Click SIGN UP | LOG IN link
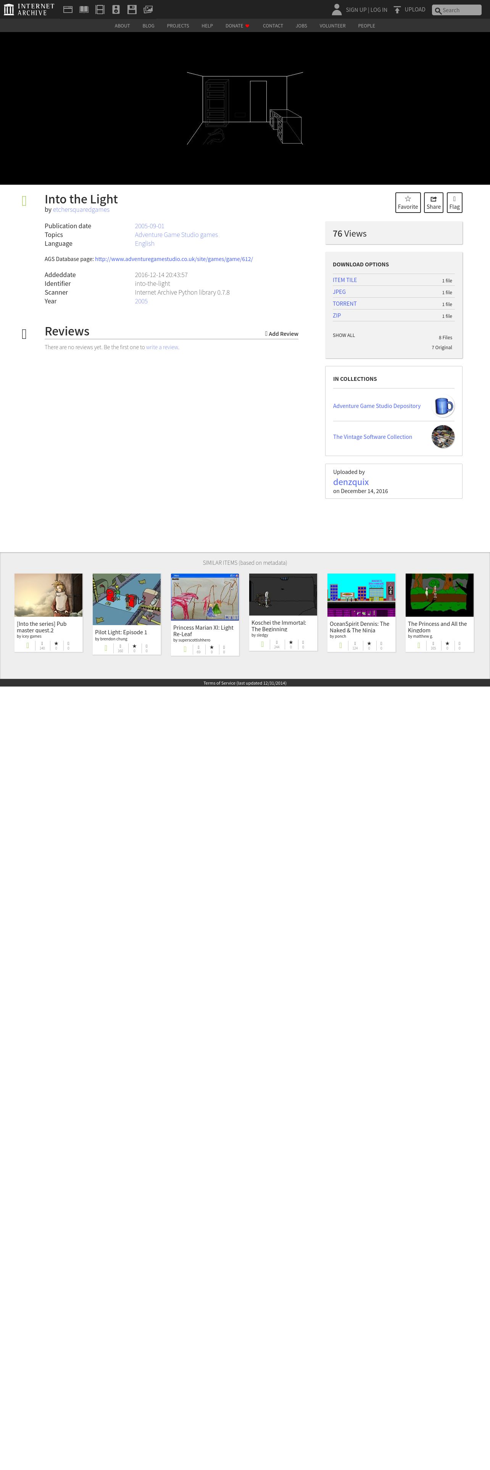490x1470 pixels. pos(366,10)
